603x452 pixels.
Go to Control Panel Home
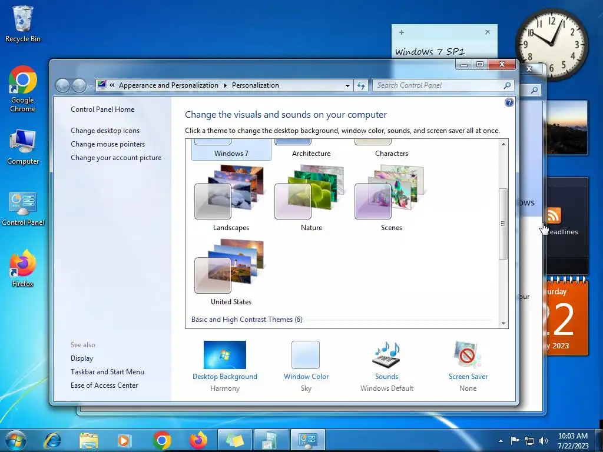(102, 109)
